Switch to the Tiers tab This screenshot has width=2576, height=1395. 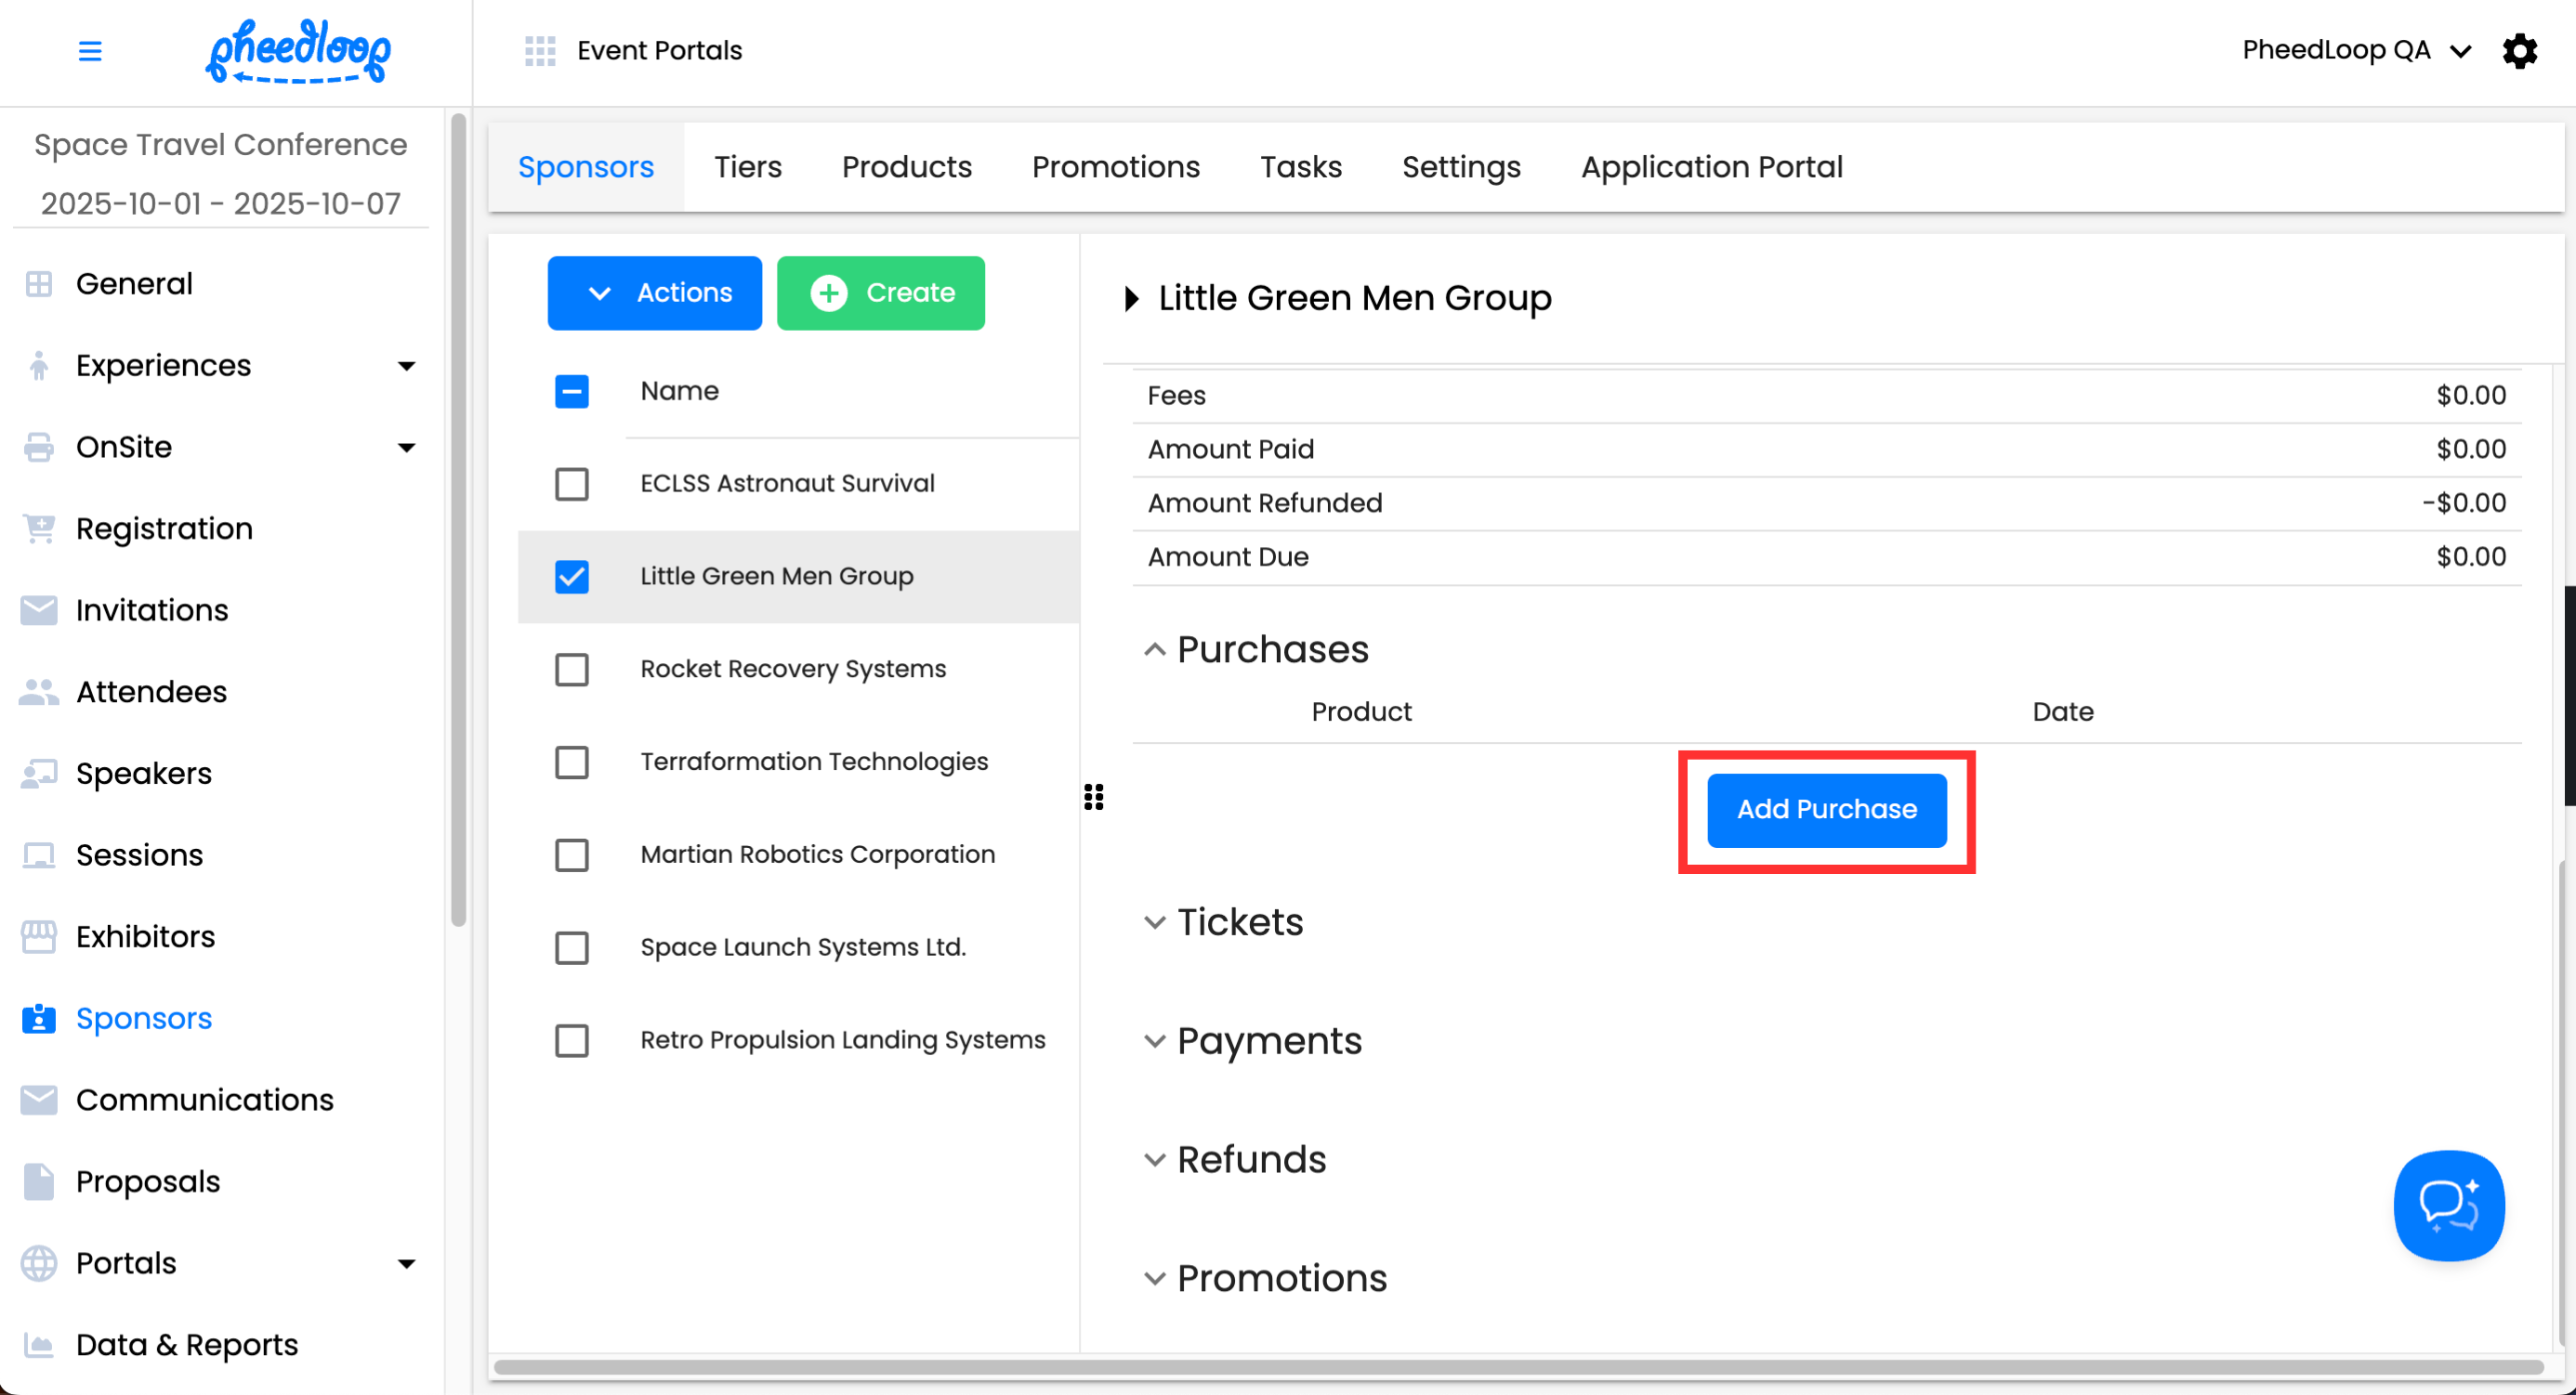click(747, 167)
